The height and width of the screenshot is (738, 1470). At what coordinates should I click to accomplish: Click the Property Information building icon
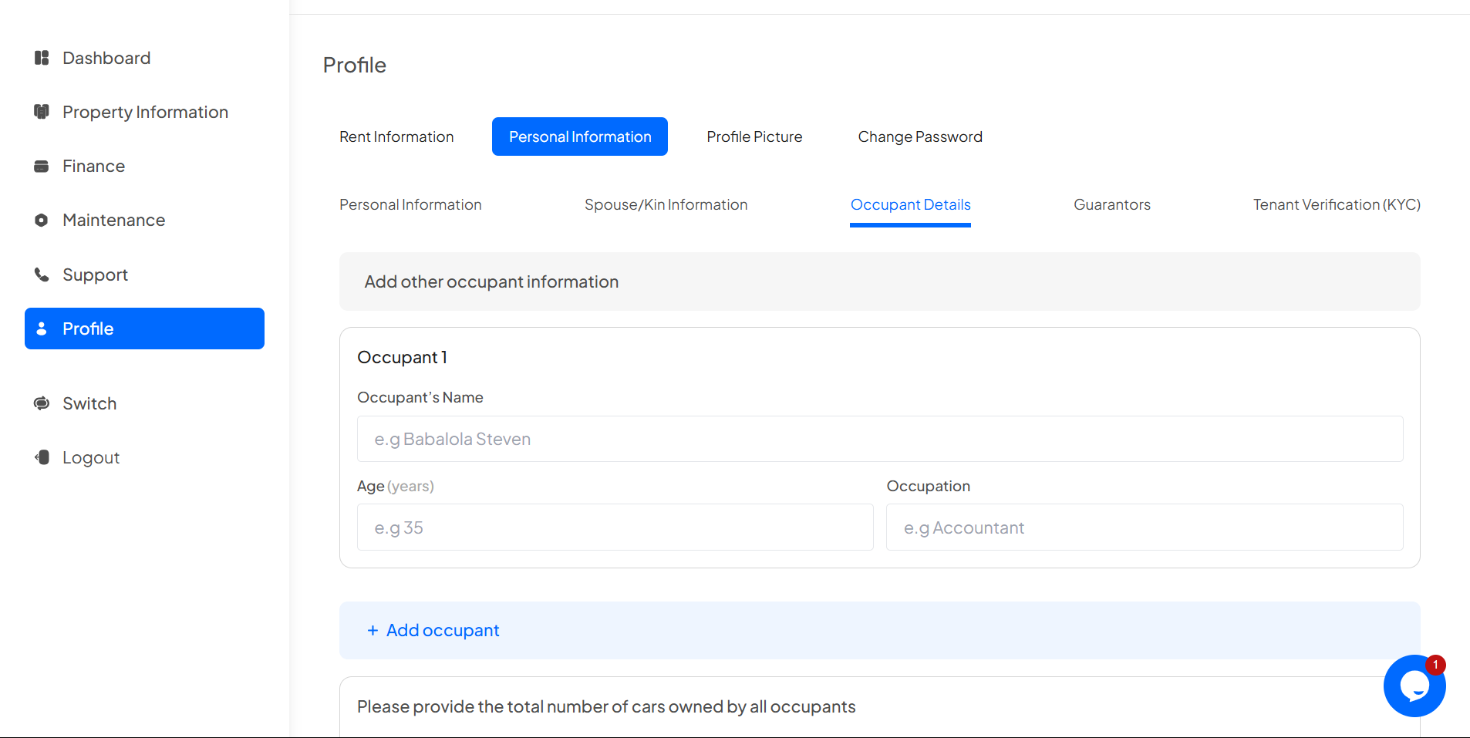(42, 112)
